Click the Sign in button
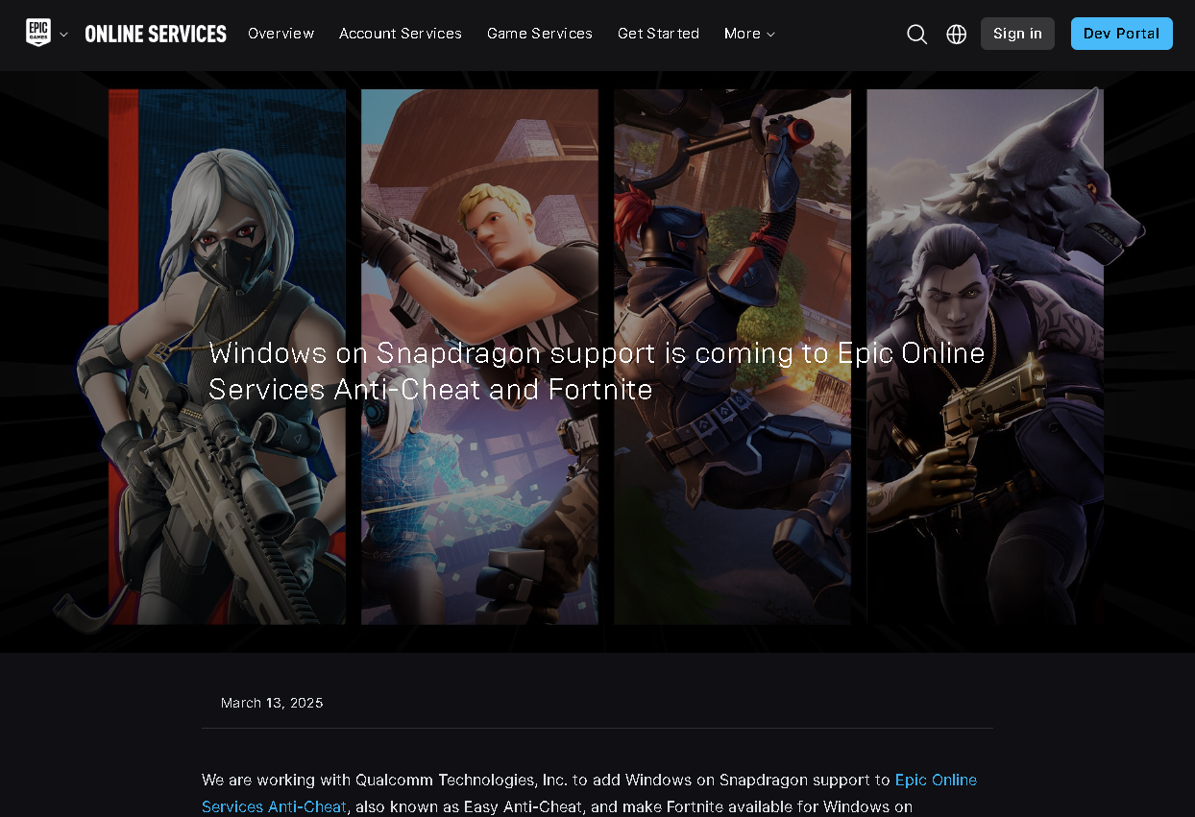 point(1017,33)
